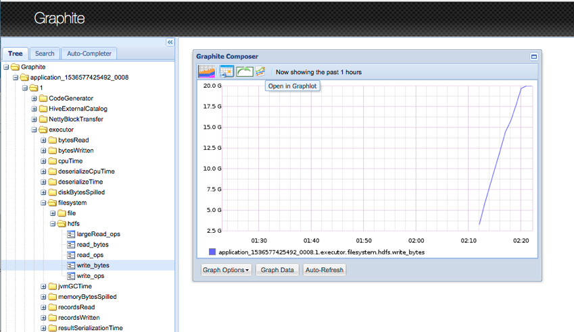Click the largeReads_ops metric item
This screenshot has height=332, width=574.
click(x=98, y=234)
